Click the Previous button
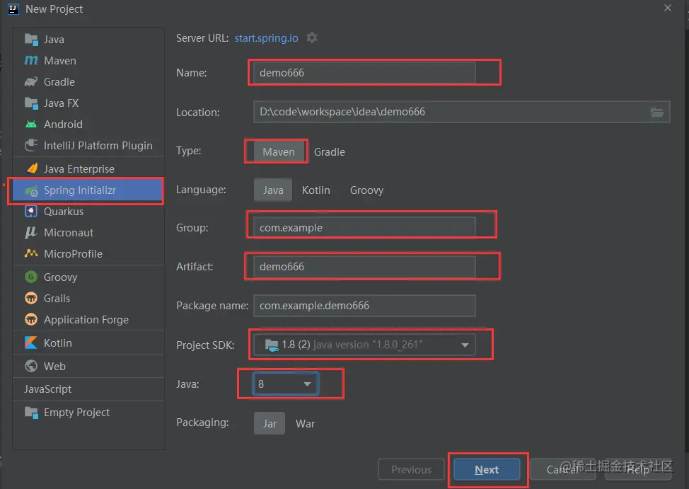Image resolution: width=689 pixels, height=489 pixels. pos(411,470)
